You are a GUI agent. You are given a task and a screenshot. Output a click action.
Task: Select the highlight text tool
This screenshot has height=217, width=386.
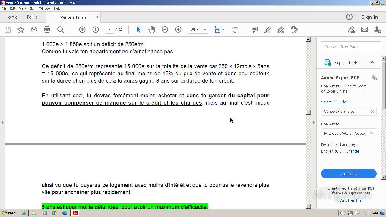click(268, 30)
